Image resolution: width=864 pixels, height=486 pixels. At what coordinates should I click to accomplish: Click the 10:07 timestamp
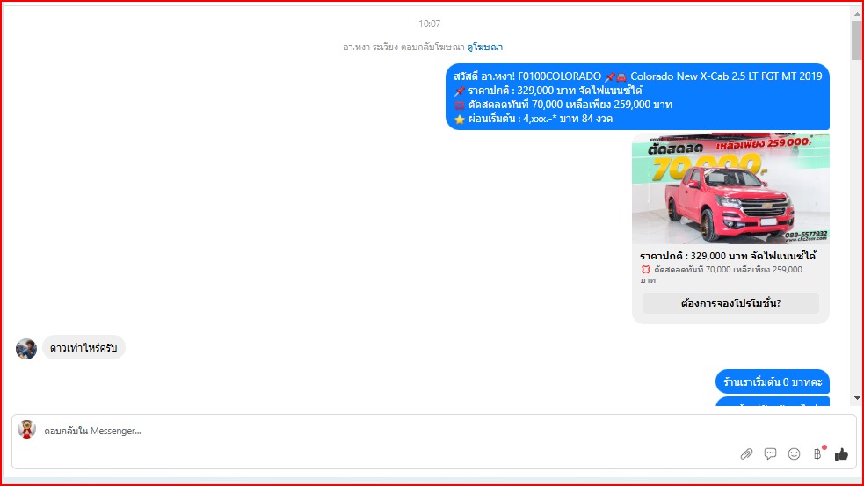click(x=429, y=24)
